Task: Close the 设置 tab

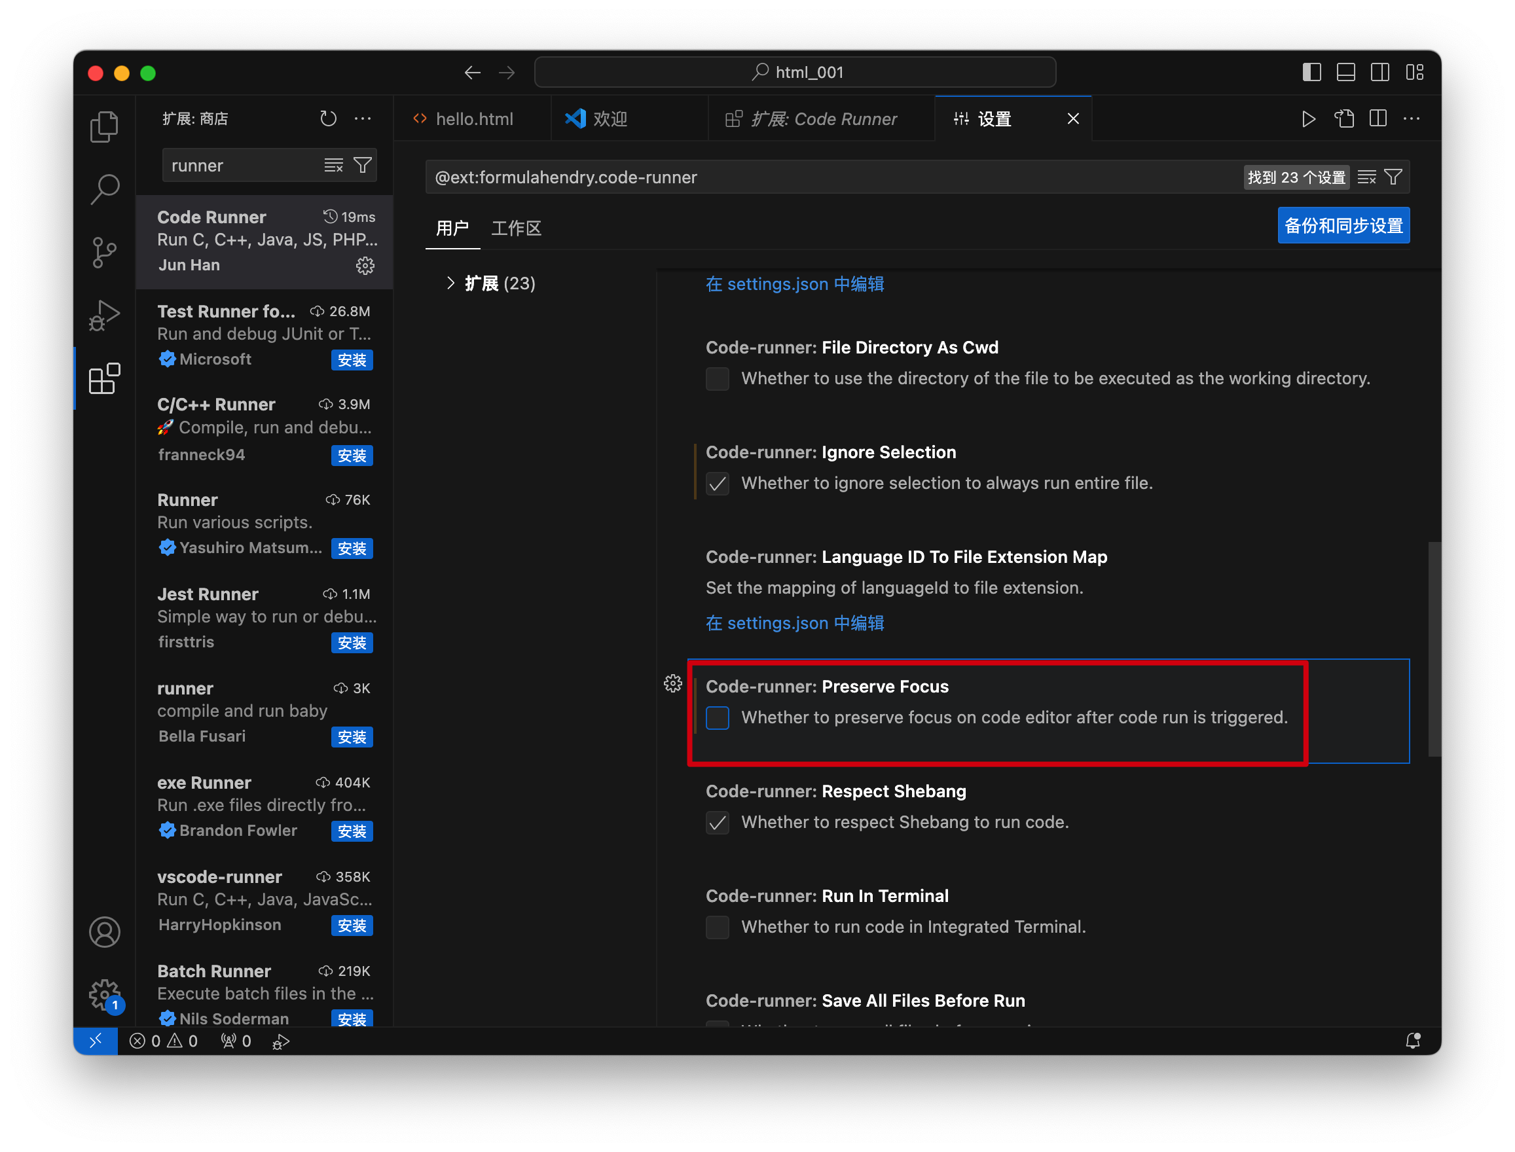Action: [1073, 118]
